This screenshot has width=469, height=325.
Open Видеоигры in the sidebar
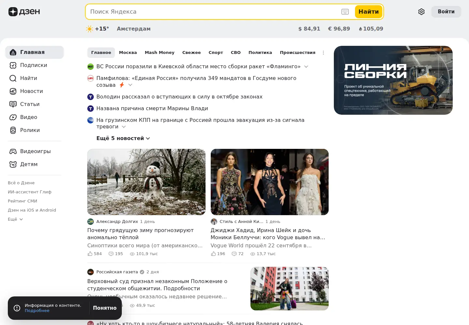(x=35, y=151)
